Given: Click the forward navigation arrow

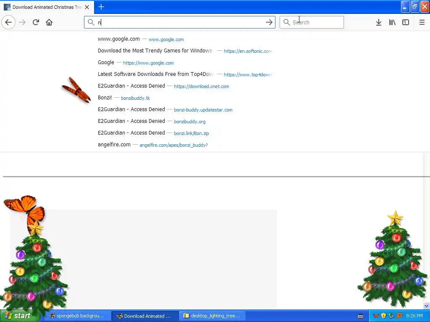Looking at the screenshot, I should [x=22, y=22].
